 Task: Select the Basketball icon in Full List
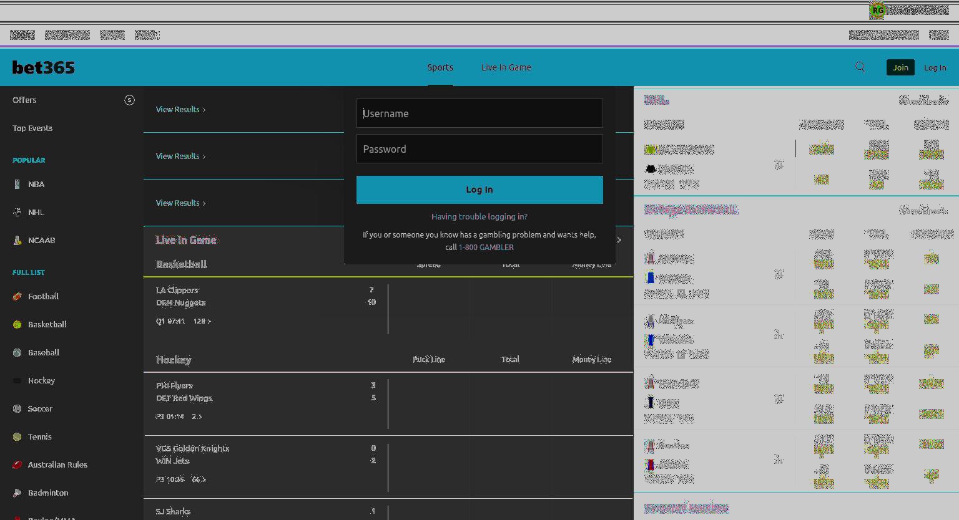click(17, 324)
